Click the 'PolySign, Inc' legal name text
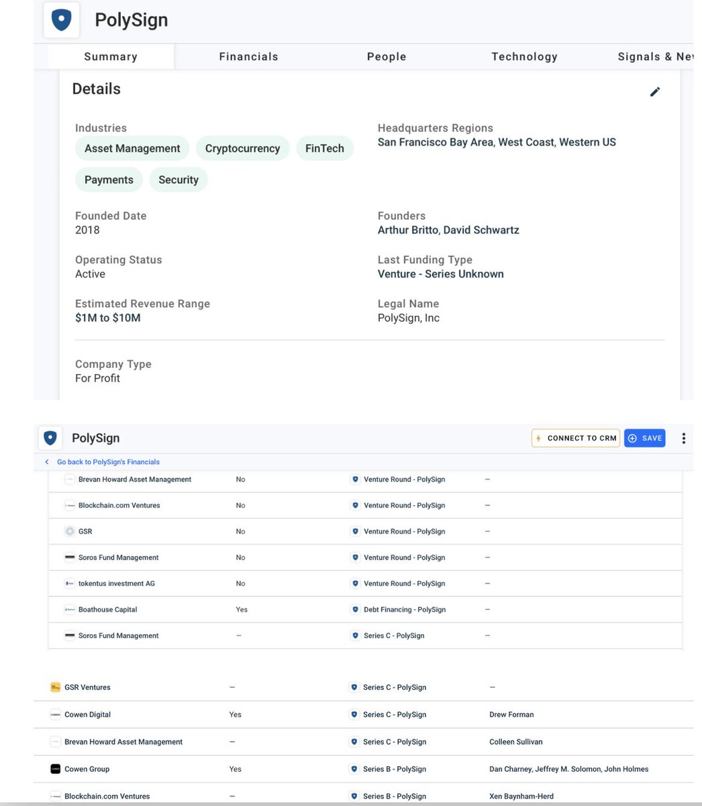The width and height of the screenshot is (702, 806). coord(409,318)
